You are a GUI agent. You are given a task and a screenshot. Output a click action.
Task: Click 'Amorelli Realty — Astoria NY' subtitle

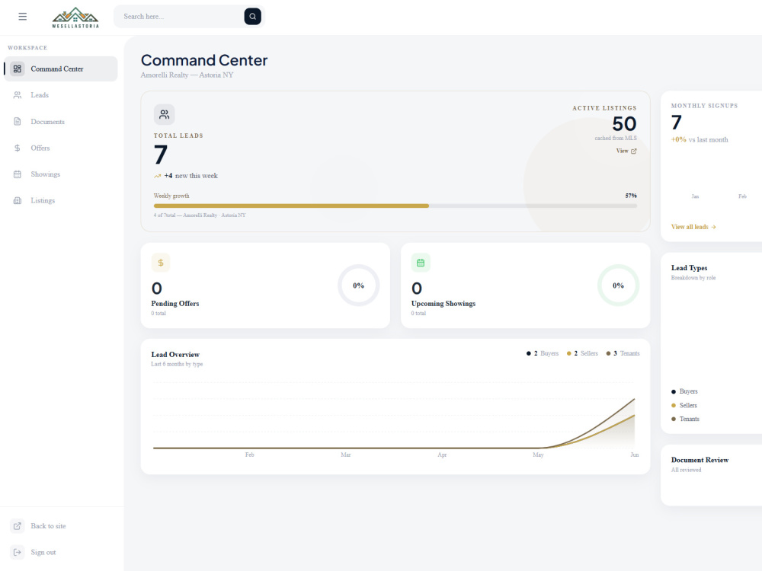pos(187,75)
